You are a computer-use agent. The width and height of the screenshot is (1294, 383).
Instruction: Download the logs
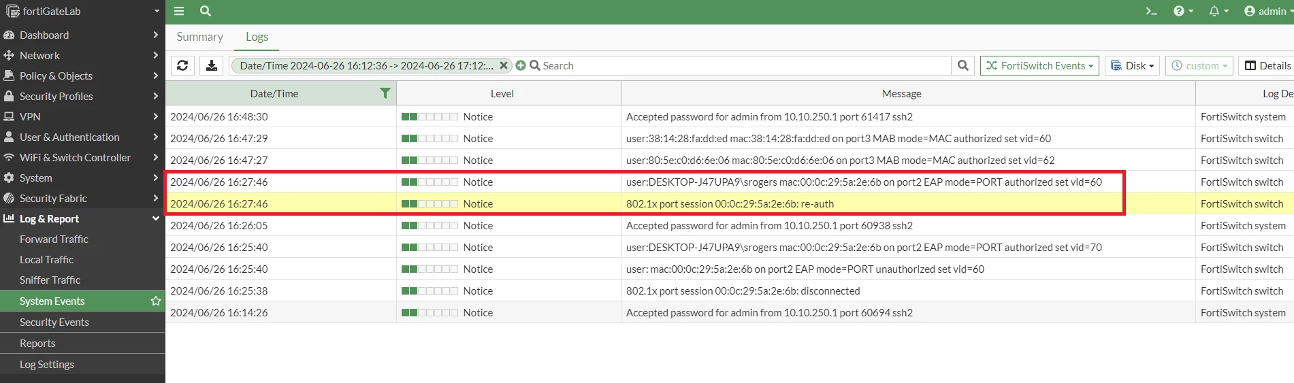212,65
